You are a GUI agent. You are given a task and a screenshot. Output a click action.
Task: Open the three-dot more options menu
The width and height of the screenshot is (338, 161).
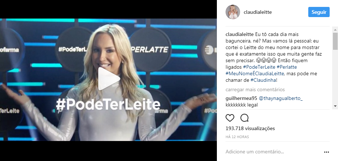coord(326,152)
